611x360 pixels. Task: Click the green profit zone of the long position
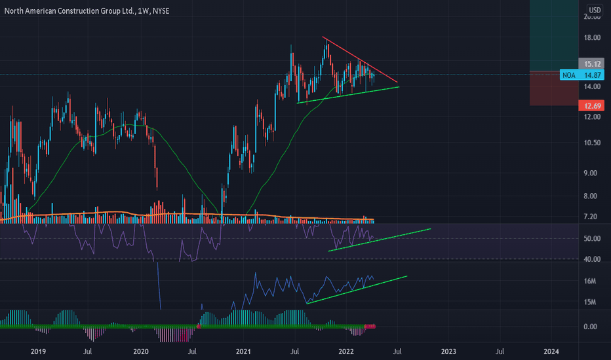click(x=554, y=35)
